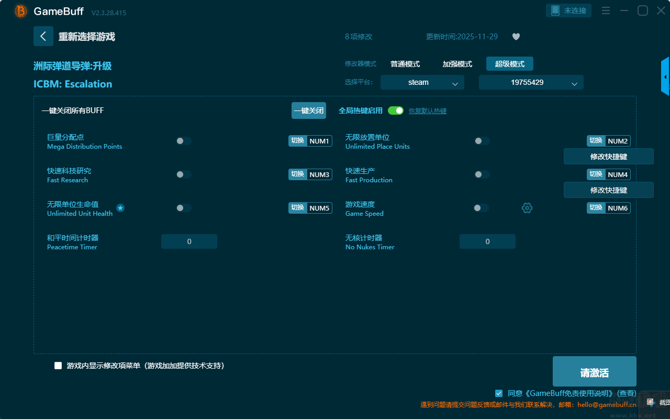Click the update time 2025-11-29 text

tap(462, 37)
